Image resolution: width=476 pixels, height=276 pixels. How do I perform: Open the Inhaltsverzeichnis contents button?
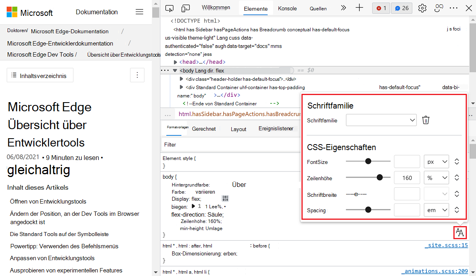coord(40,75)
